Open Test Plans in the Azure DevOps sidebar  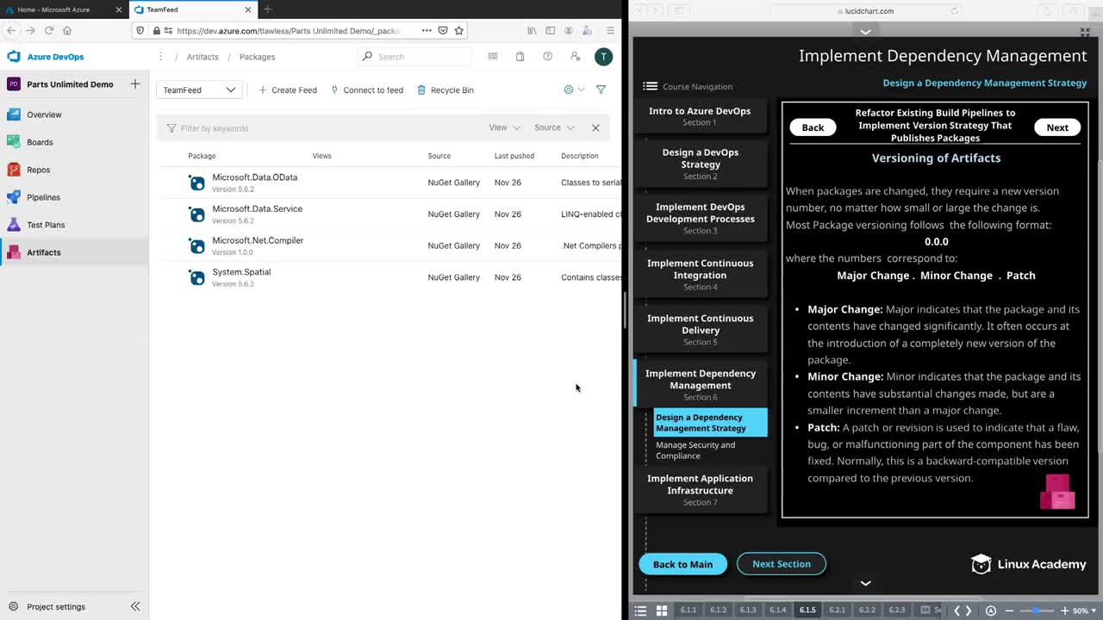click(46, 225)
